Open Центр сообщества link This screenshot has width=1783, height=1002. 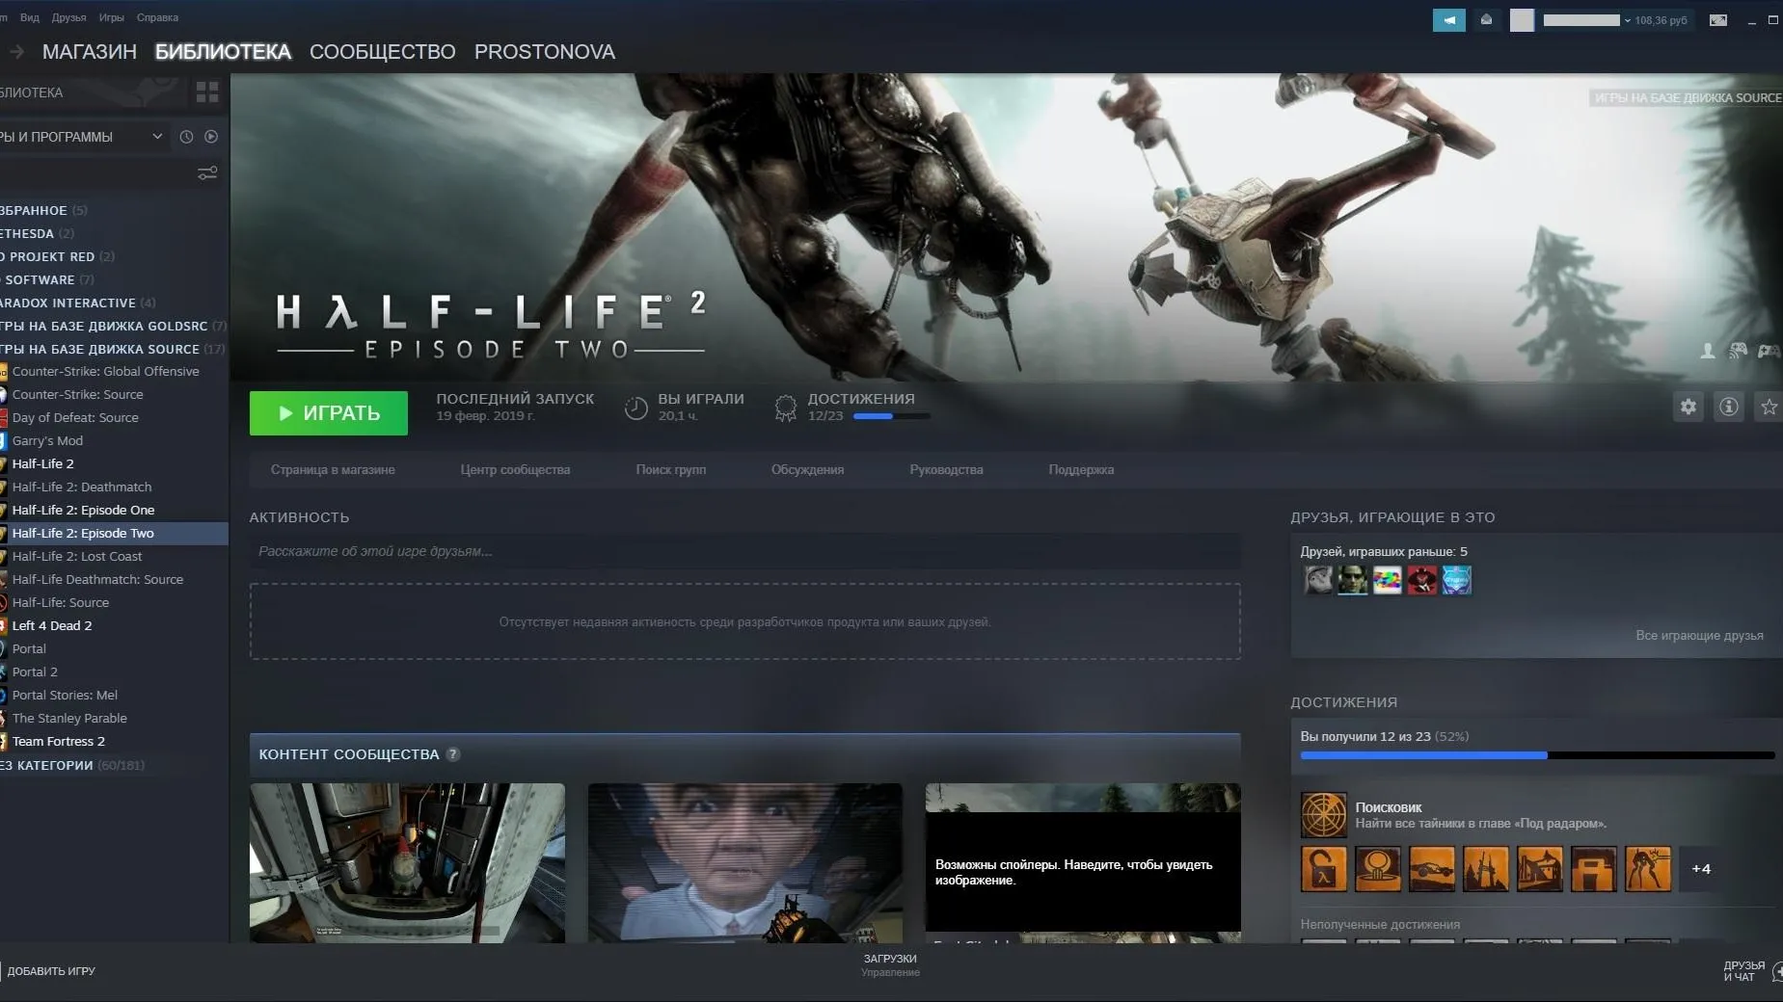coord(515,469)
